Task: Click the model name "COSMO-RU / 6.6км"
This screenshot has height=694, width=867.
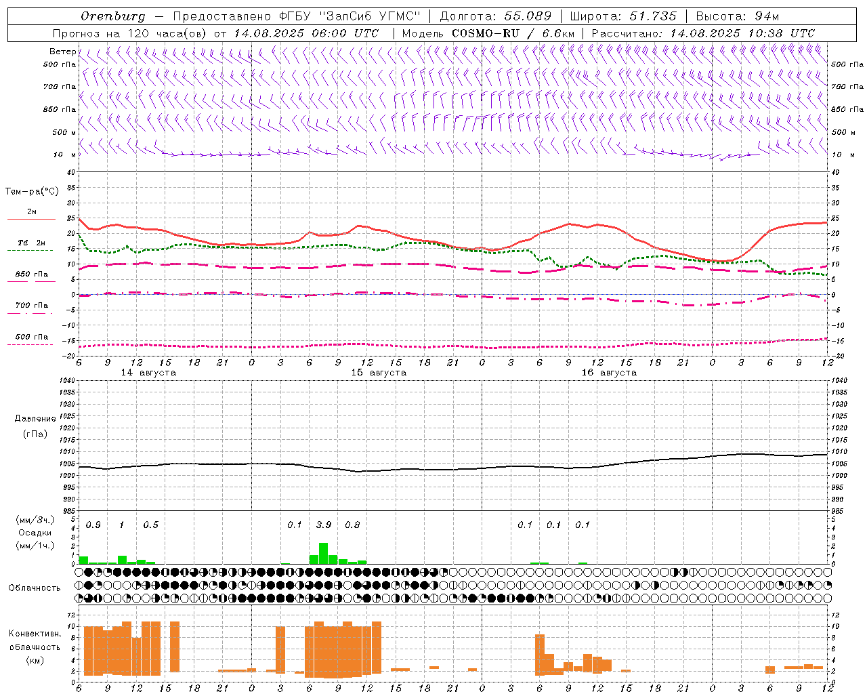Action: tap(513, 33)
